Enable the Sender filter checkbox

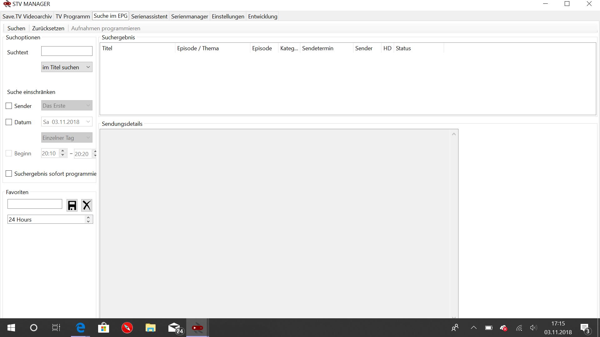9,106
